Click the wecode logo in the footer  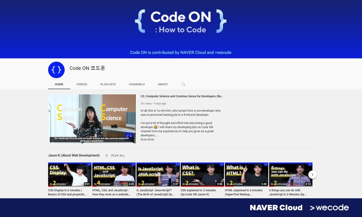[x=329, y=208]
